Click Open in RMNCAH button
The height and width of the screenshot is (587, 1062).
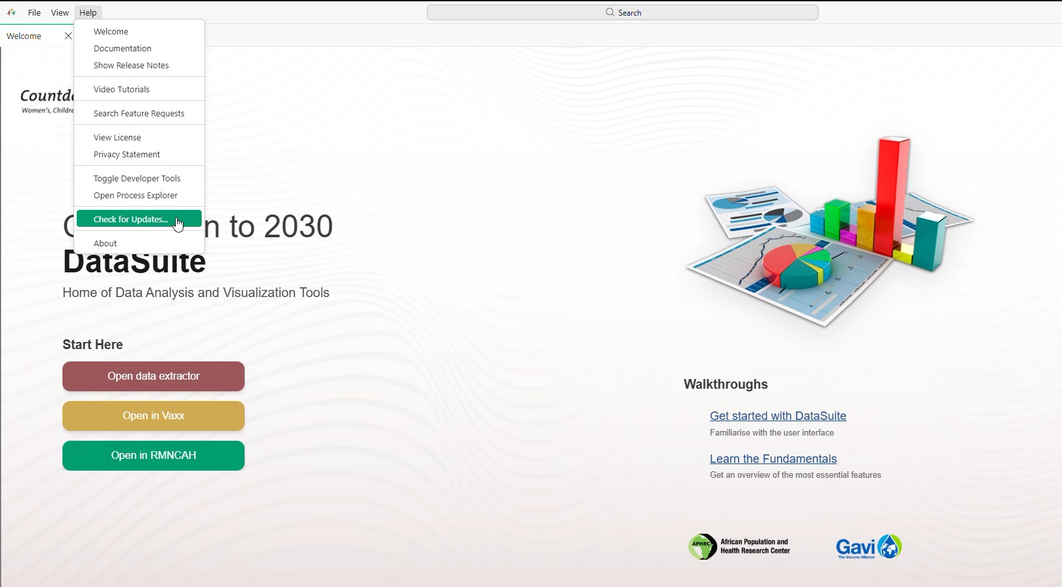pos(154,456)
